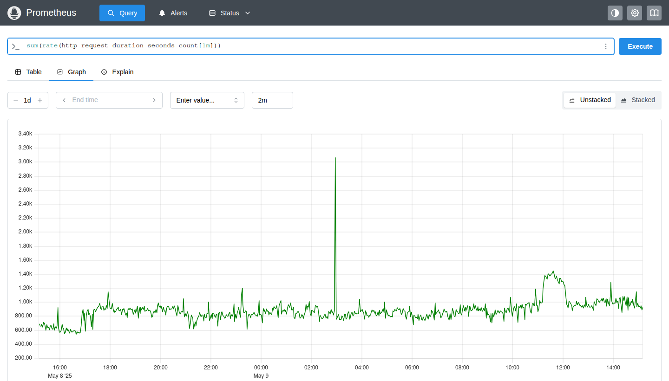
Task: Select the Unstacked graph mode
Action: pyautogui.click(x=590, y=100)
